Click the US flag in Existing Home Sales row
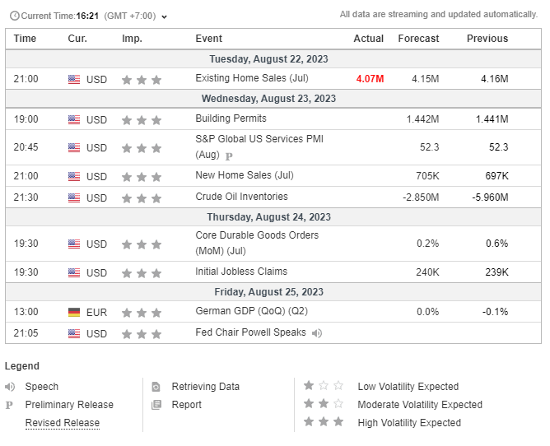550x446 pixels. point(74,80)
